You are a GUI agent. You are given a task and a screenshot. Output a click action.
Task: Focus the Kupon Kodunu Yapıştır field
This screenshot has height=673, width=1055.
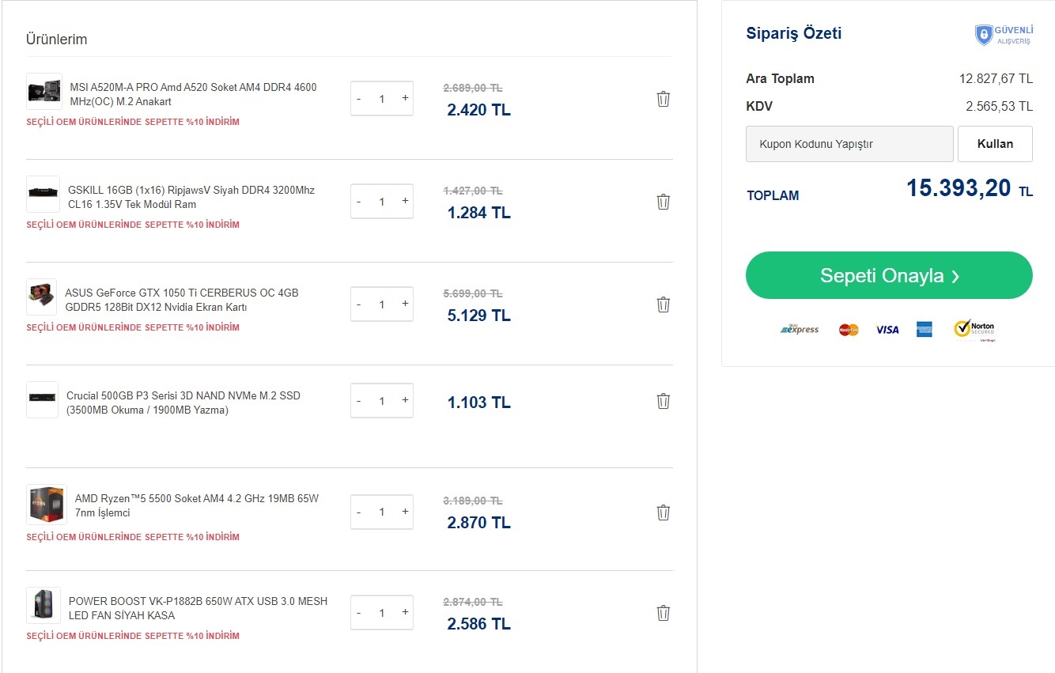tap(849, 144)
